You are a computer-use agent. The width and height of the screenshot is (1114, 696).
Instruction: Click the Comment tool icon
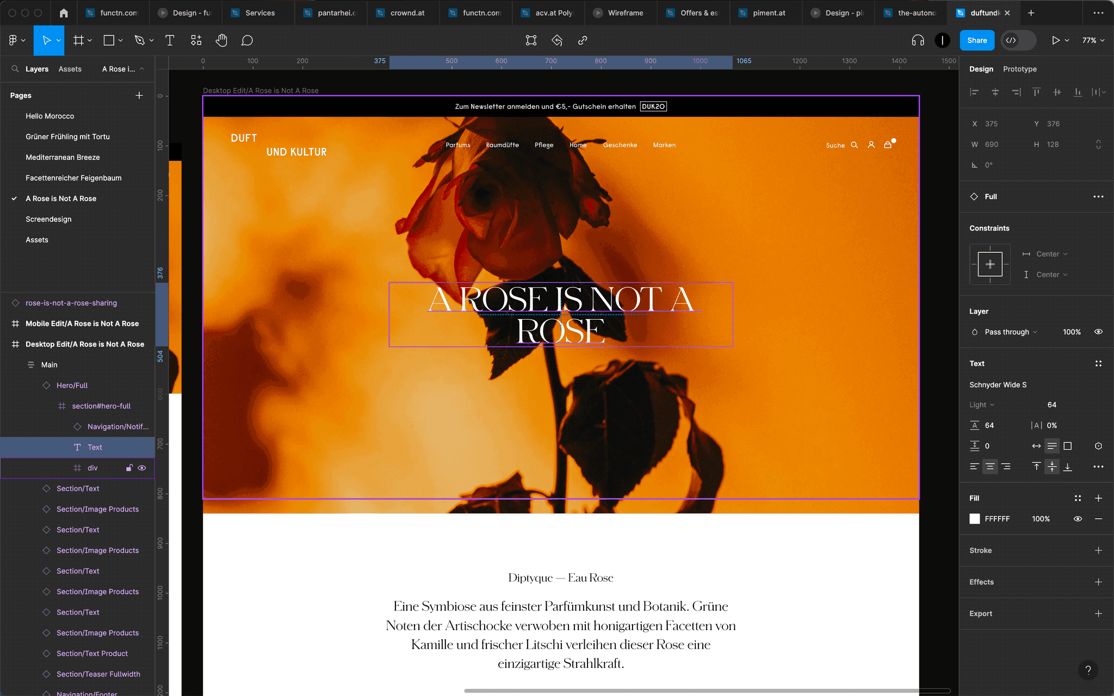[248, 41]
